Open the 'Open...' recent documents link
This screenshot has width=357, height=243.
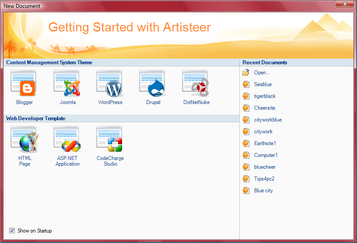point(262,73)
